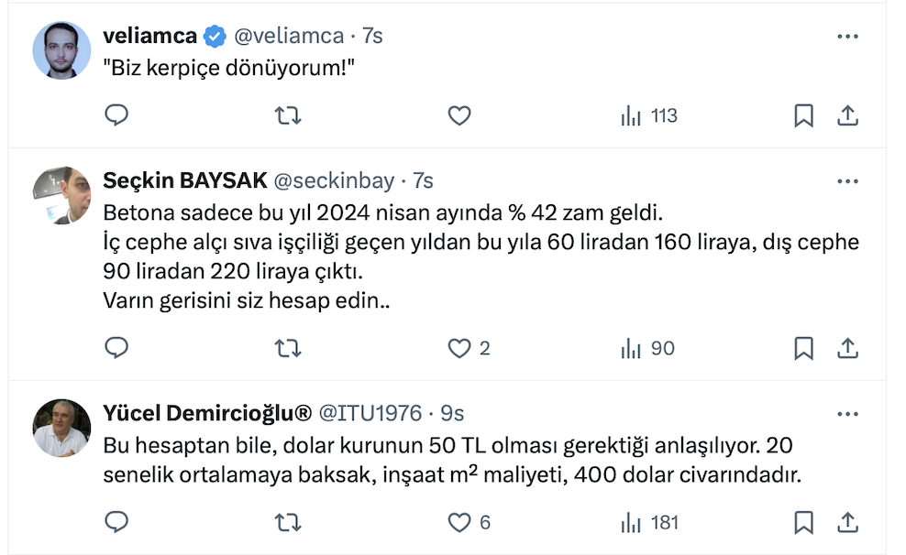This screenshot has width=906, height=555.
Task: Like veliamca's tweet
Action: coord(459,115)
